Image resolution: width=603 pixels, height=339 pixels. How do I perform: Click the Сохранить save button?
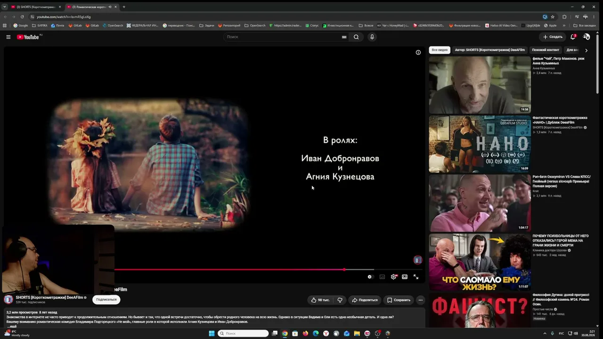(399, 300)
